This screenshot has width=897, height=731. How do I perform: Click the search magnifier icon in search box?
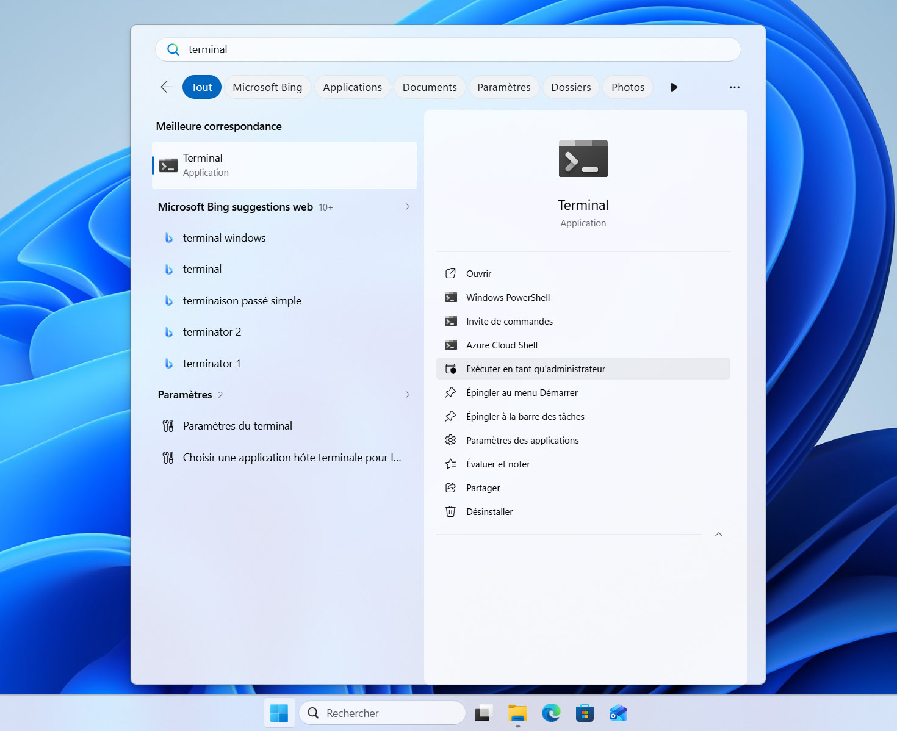[x=173, y=49]
